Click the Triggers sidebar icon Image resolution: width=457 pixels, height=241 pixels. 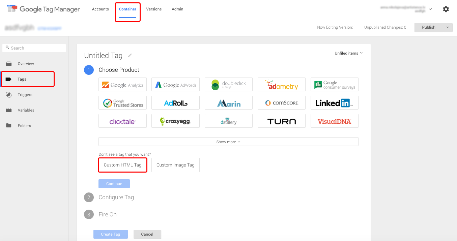click(9, 95)
